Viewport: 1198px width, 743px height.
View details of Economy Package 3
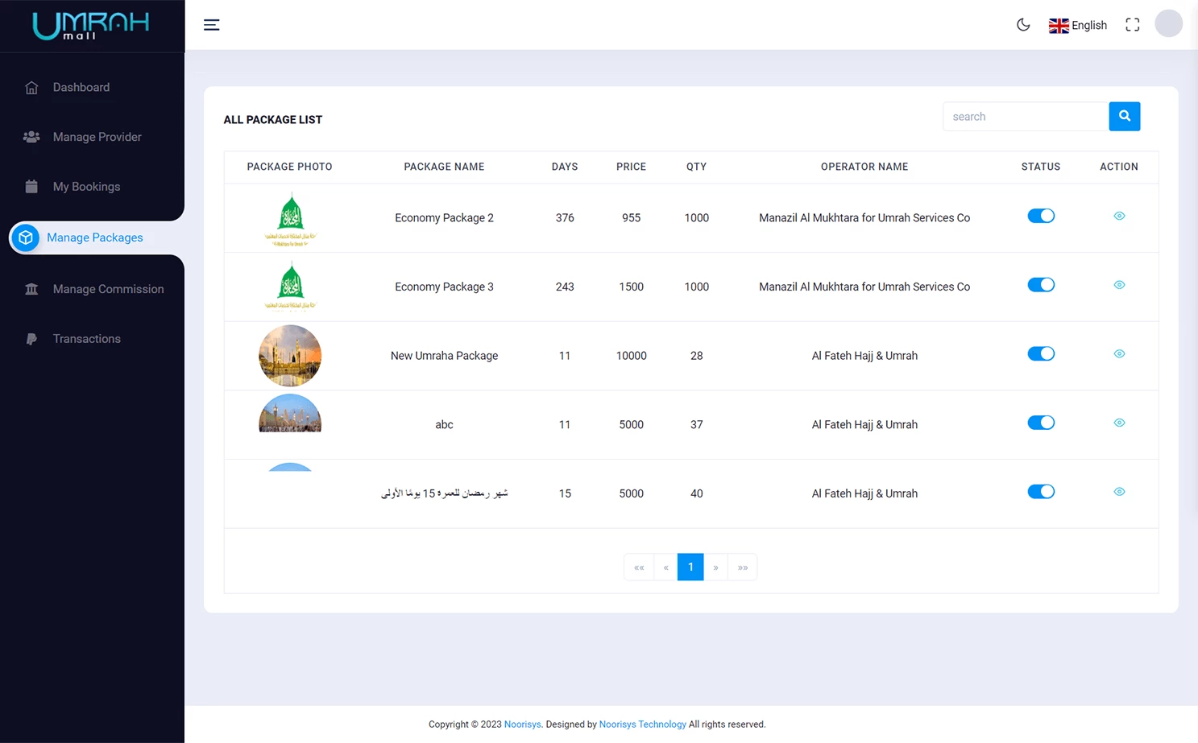point(1119,284)
